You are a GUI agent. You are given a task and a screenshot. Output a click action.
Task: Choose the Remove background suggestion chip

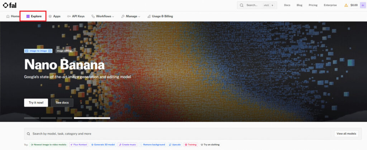click(152, 145)
